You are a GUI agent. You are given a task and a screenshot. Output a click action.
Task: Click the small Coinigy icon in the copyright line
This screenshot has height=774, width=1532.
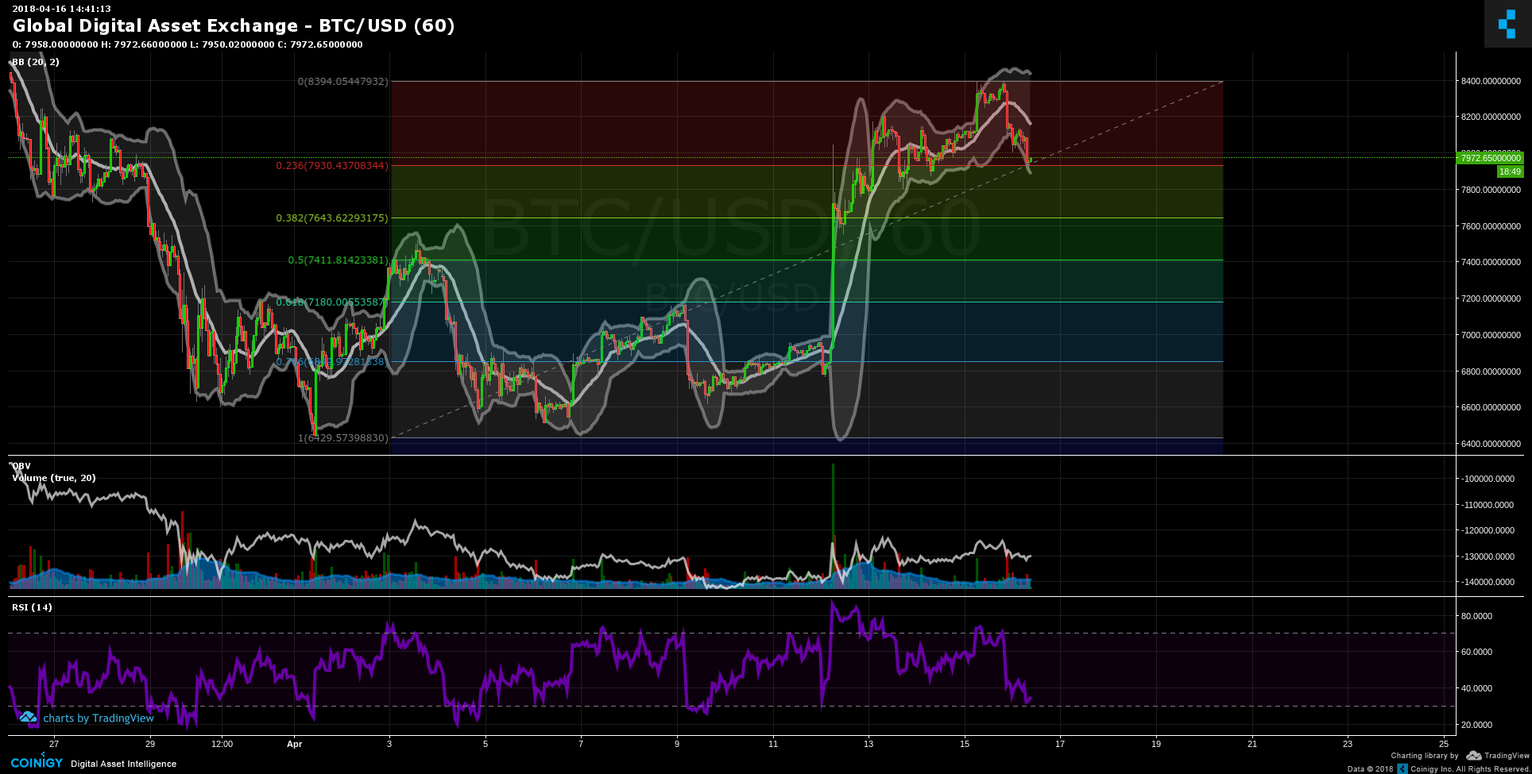[x=1402, y=768]
